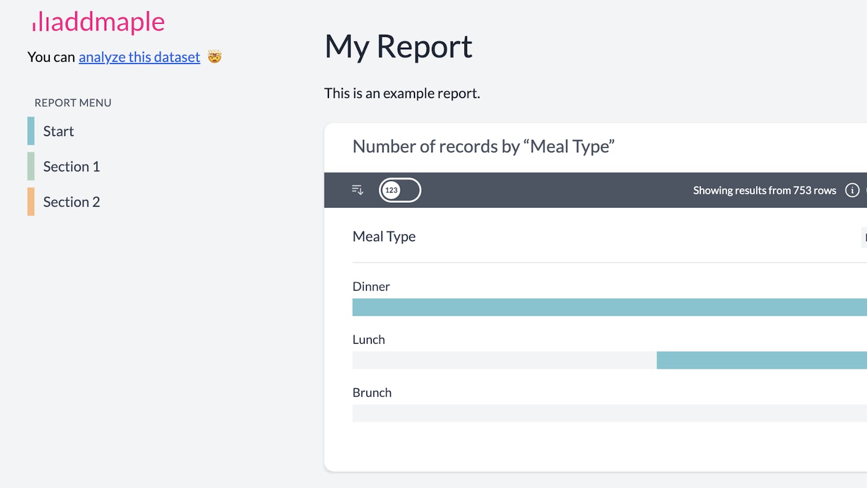The height and width of the screenshot is (488, 867).
Task: Select the teal Lunch bar segment
Action: point(761,361)
